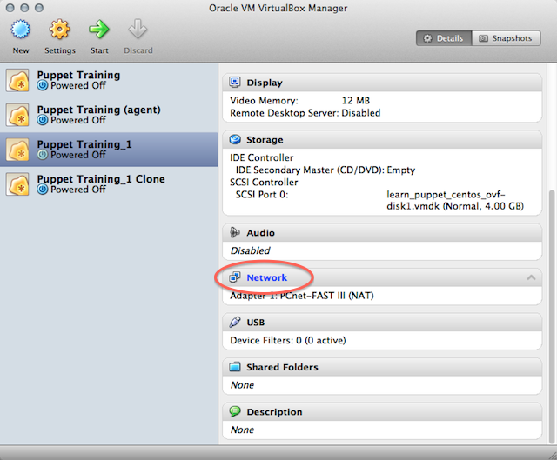
Task: Click the yellow minimize window button
Action: pos(24,8)
